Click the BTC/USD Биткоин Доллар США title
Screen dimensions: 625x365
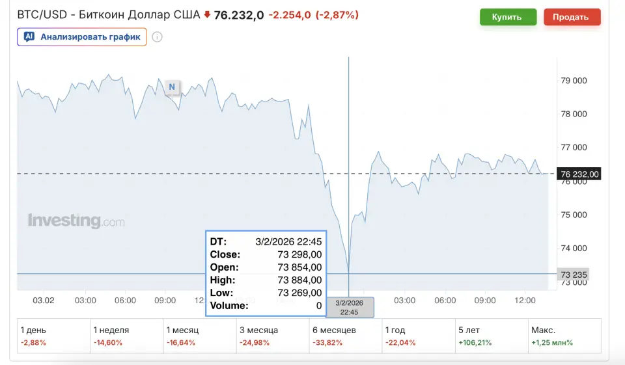point(108,15)
